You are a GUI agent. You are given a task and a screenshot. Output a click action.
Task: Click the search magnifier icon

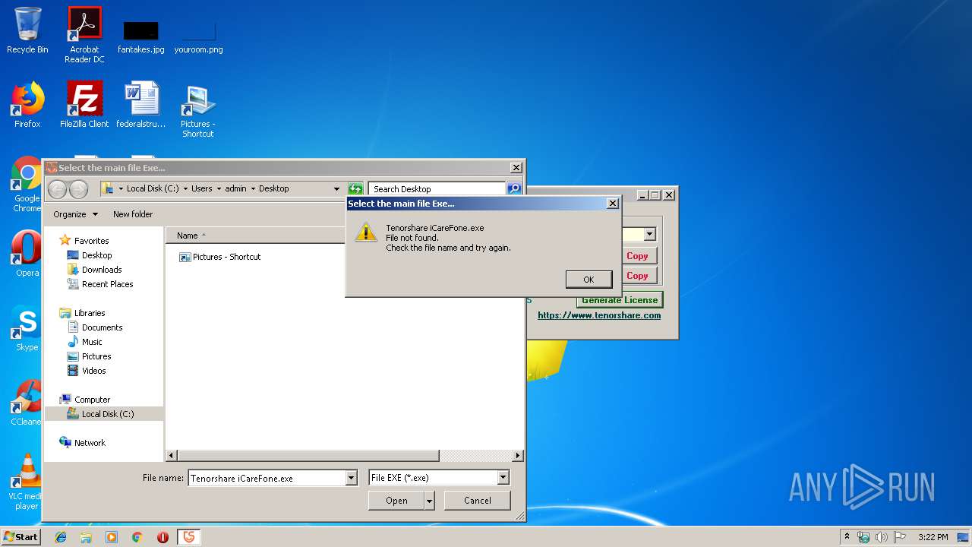[x=514, y=188]
